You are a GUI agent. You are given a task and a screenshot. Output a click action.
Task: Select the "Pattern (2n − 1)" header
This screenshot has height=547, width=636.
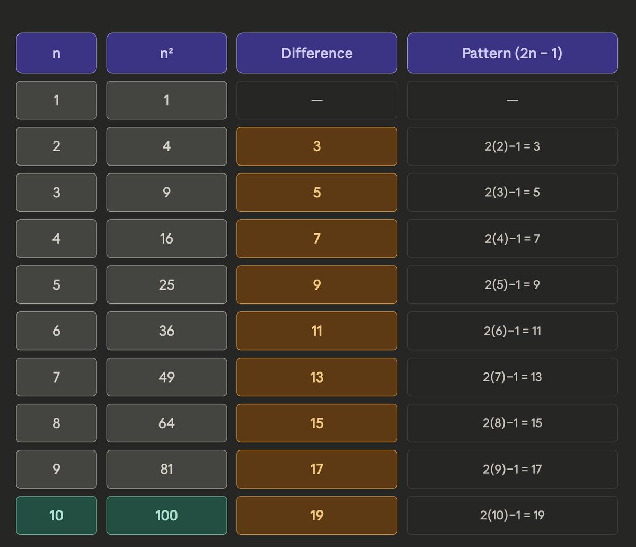tap(512, 53)
